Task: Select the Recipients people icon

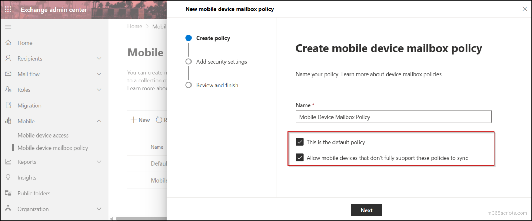Action: (8, 58)
